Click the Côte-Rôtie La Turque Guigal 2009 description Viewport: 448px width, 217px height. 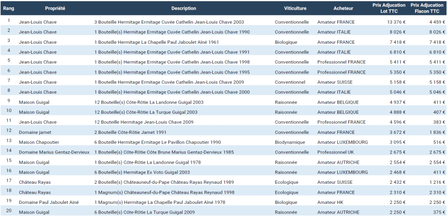tap(144, 212)
